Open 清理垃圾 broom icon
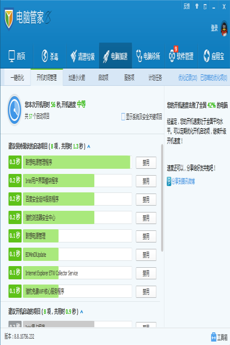 point(74,56)
